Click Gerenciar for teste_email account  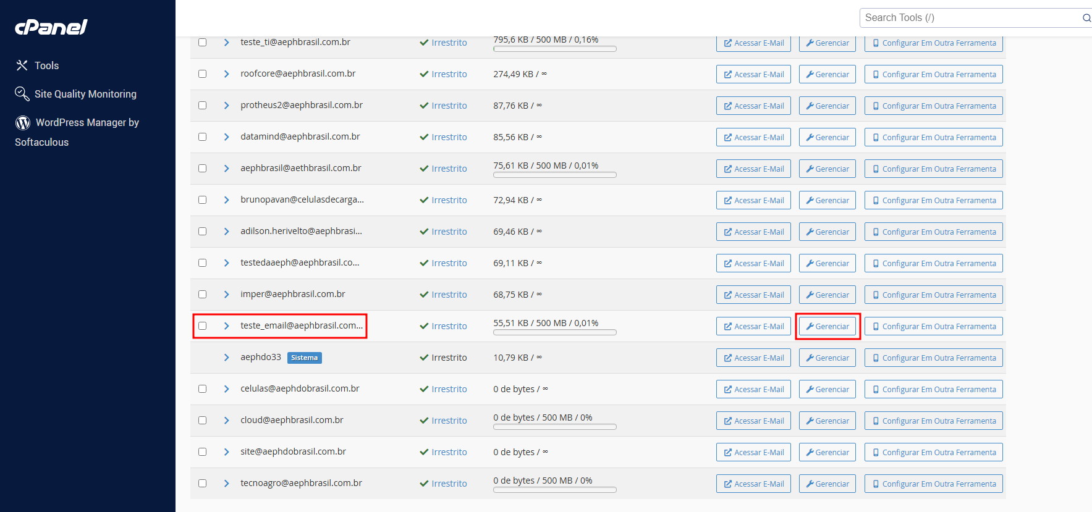pos(827,326)
